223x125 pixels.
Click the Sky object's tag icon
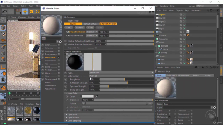pyautogui.click(x=188, y=32)
